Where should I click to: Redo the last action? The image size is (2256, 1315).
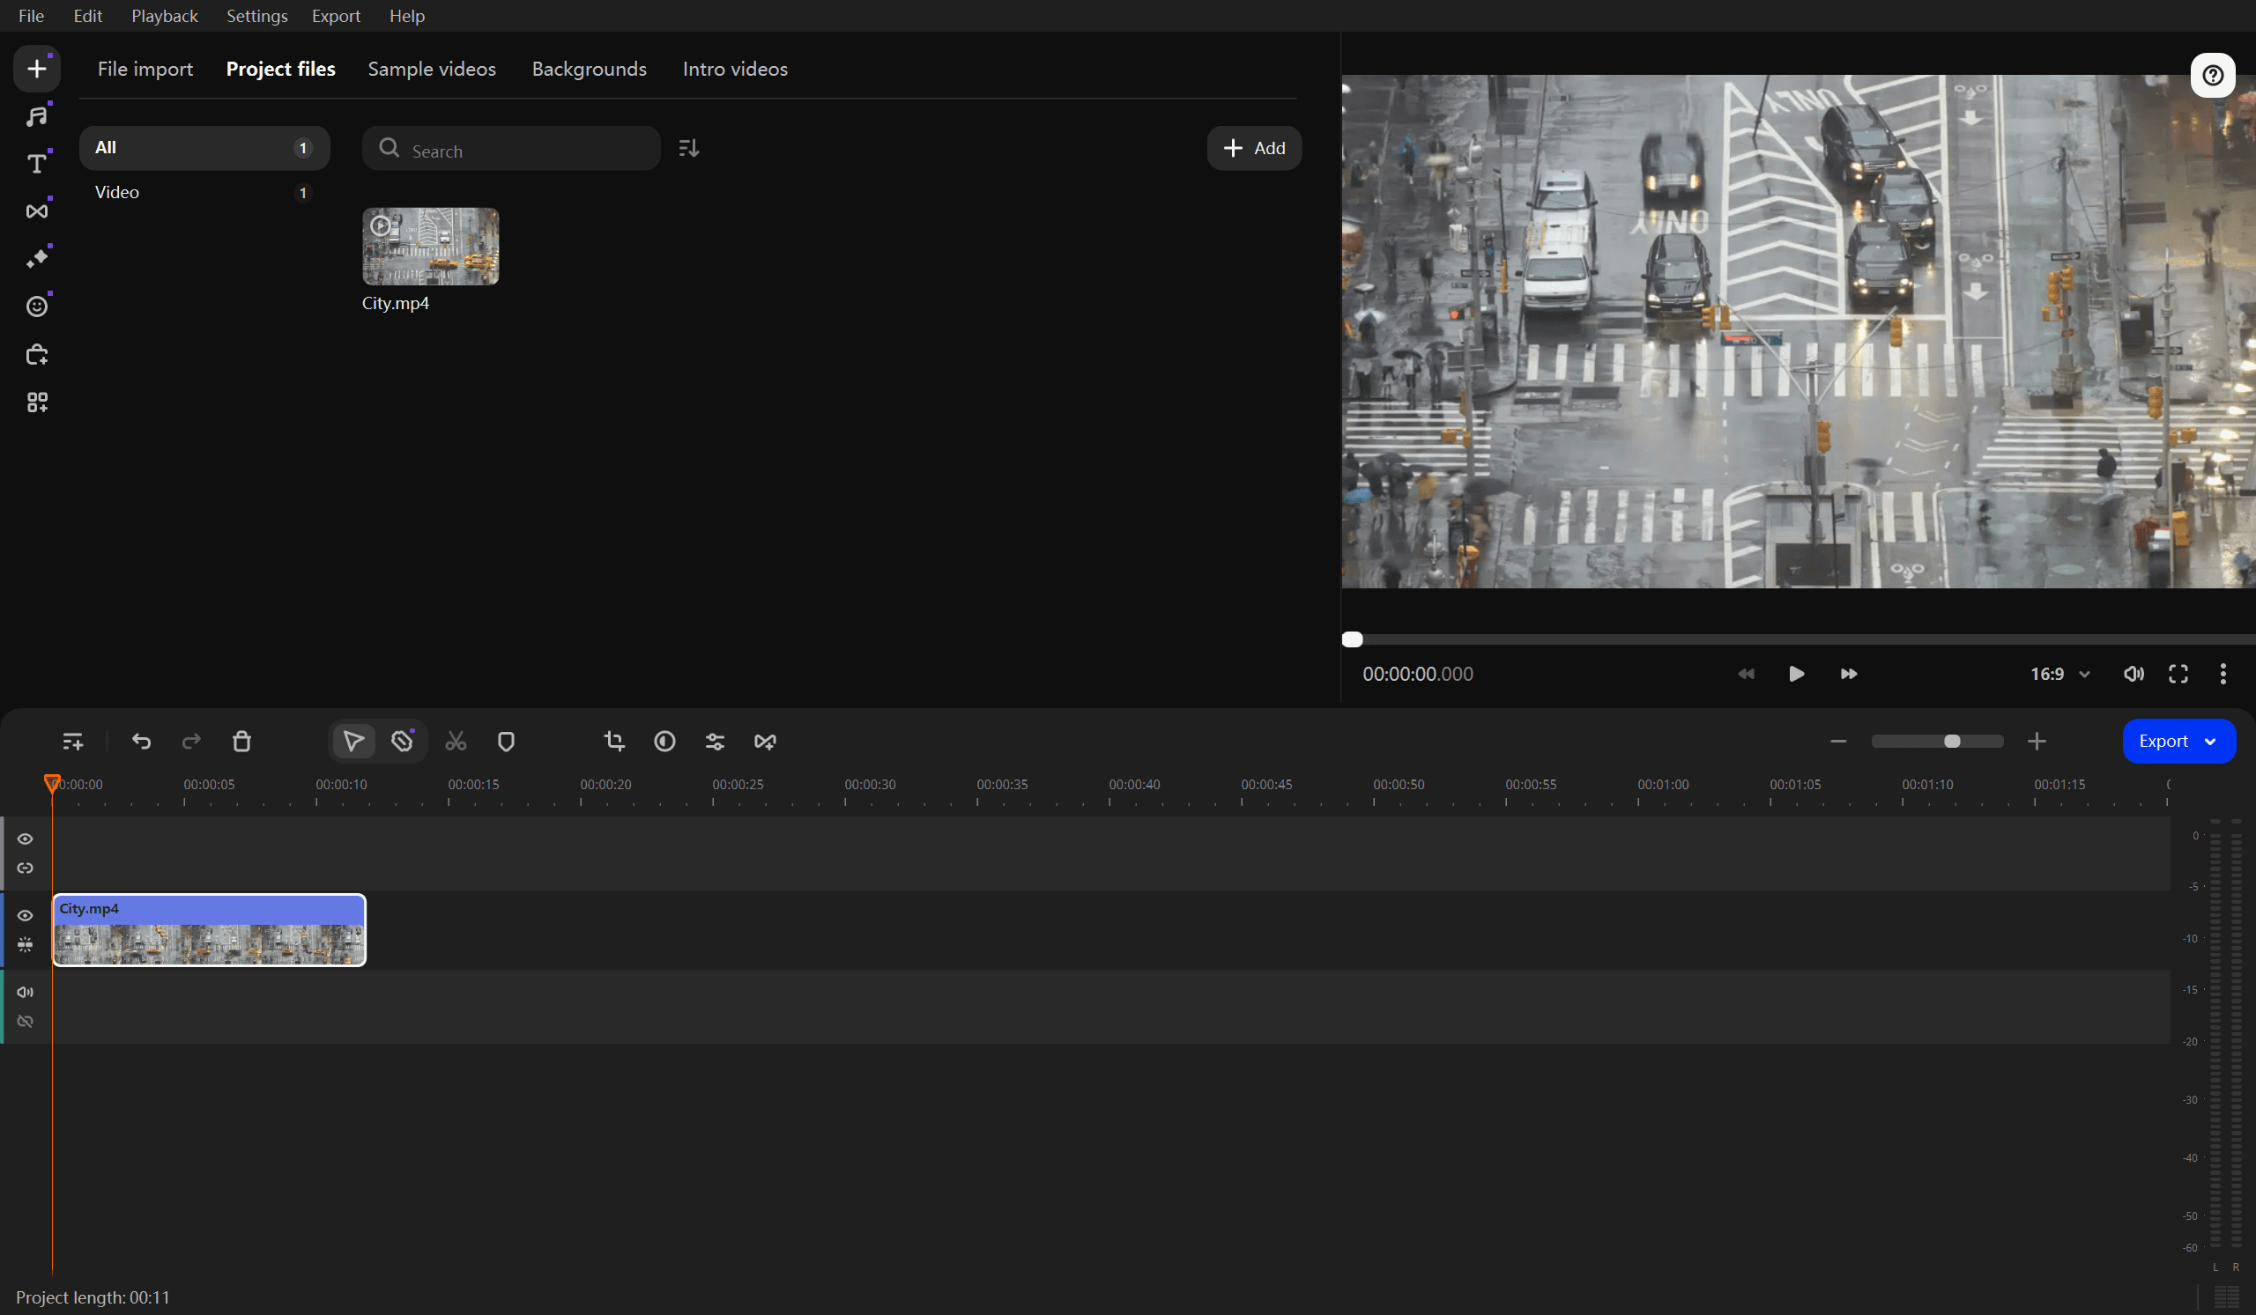click(x=191, y=741)
